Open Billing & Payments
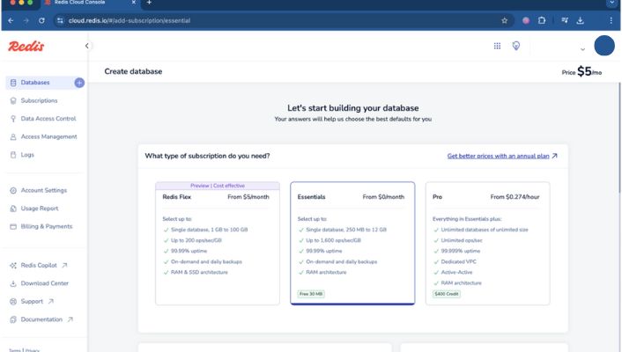This screenshot has width=622, height=352. coord(46,226)
